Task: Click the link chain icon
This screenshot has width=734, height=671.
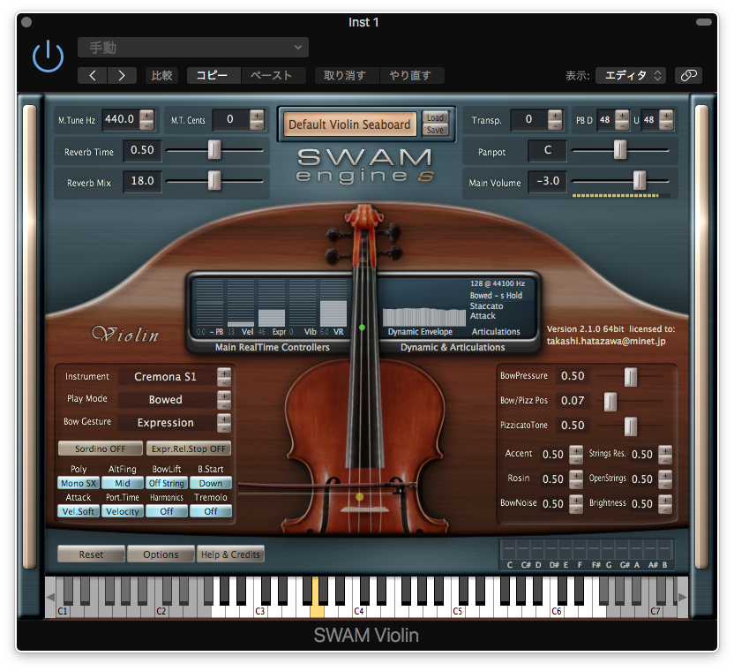Action: (688, 76)
